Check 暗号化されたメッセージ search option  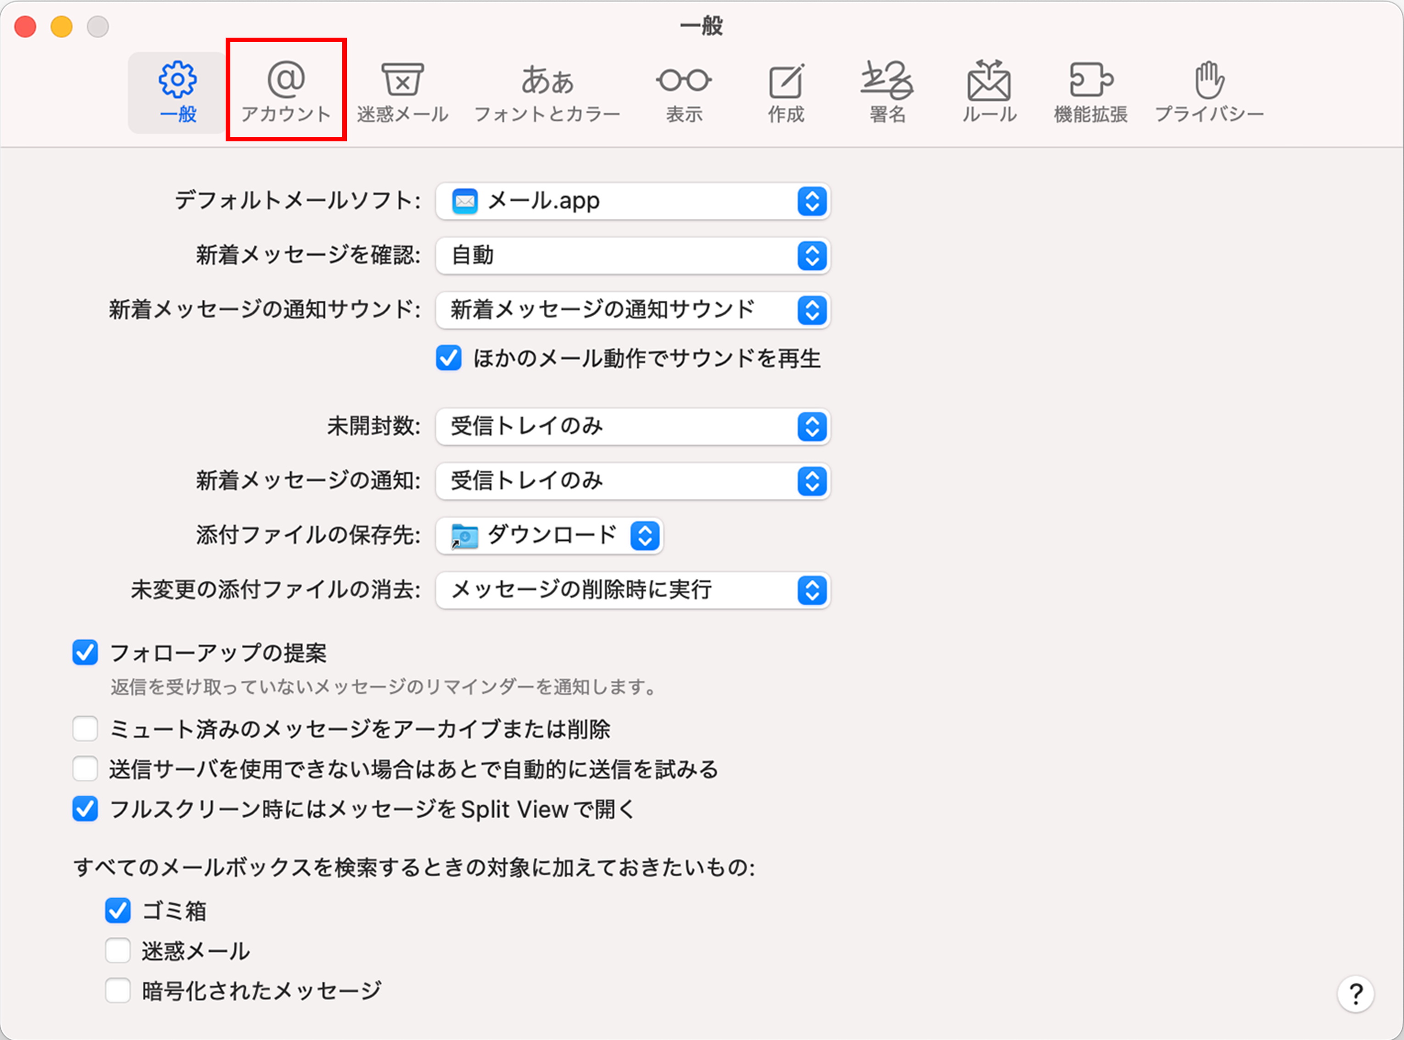[x=117, y=990]
